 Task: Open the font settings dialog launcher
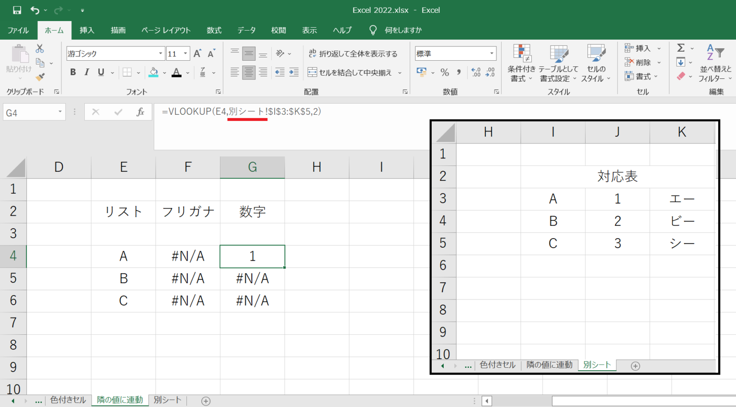pos(218,91)
